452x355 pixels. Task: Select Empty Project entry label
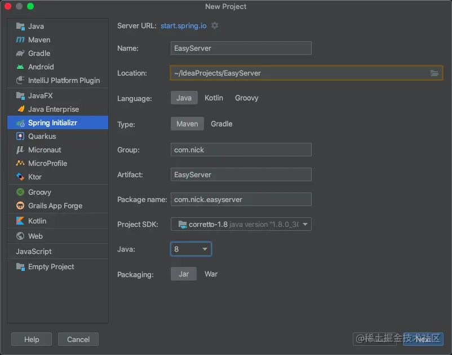click(51, 267)
